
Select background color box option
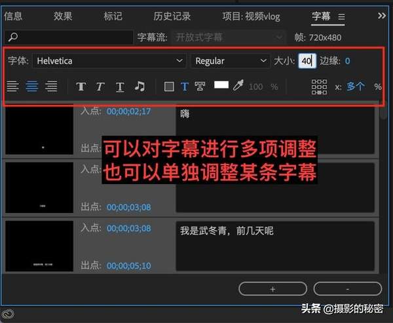169,86
